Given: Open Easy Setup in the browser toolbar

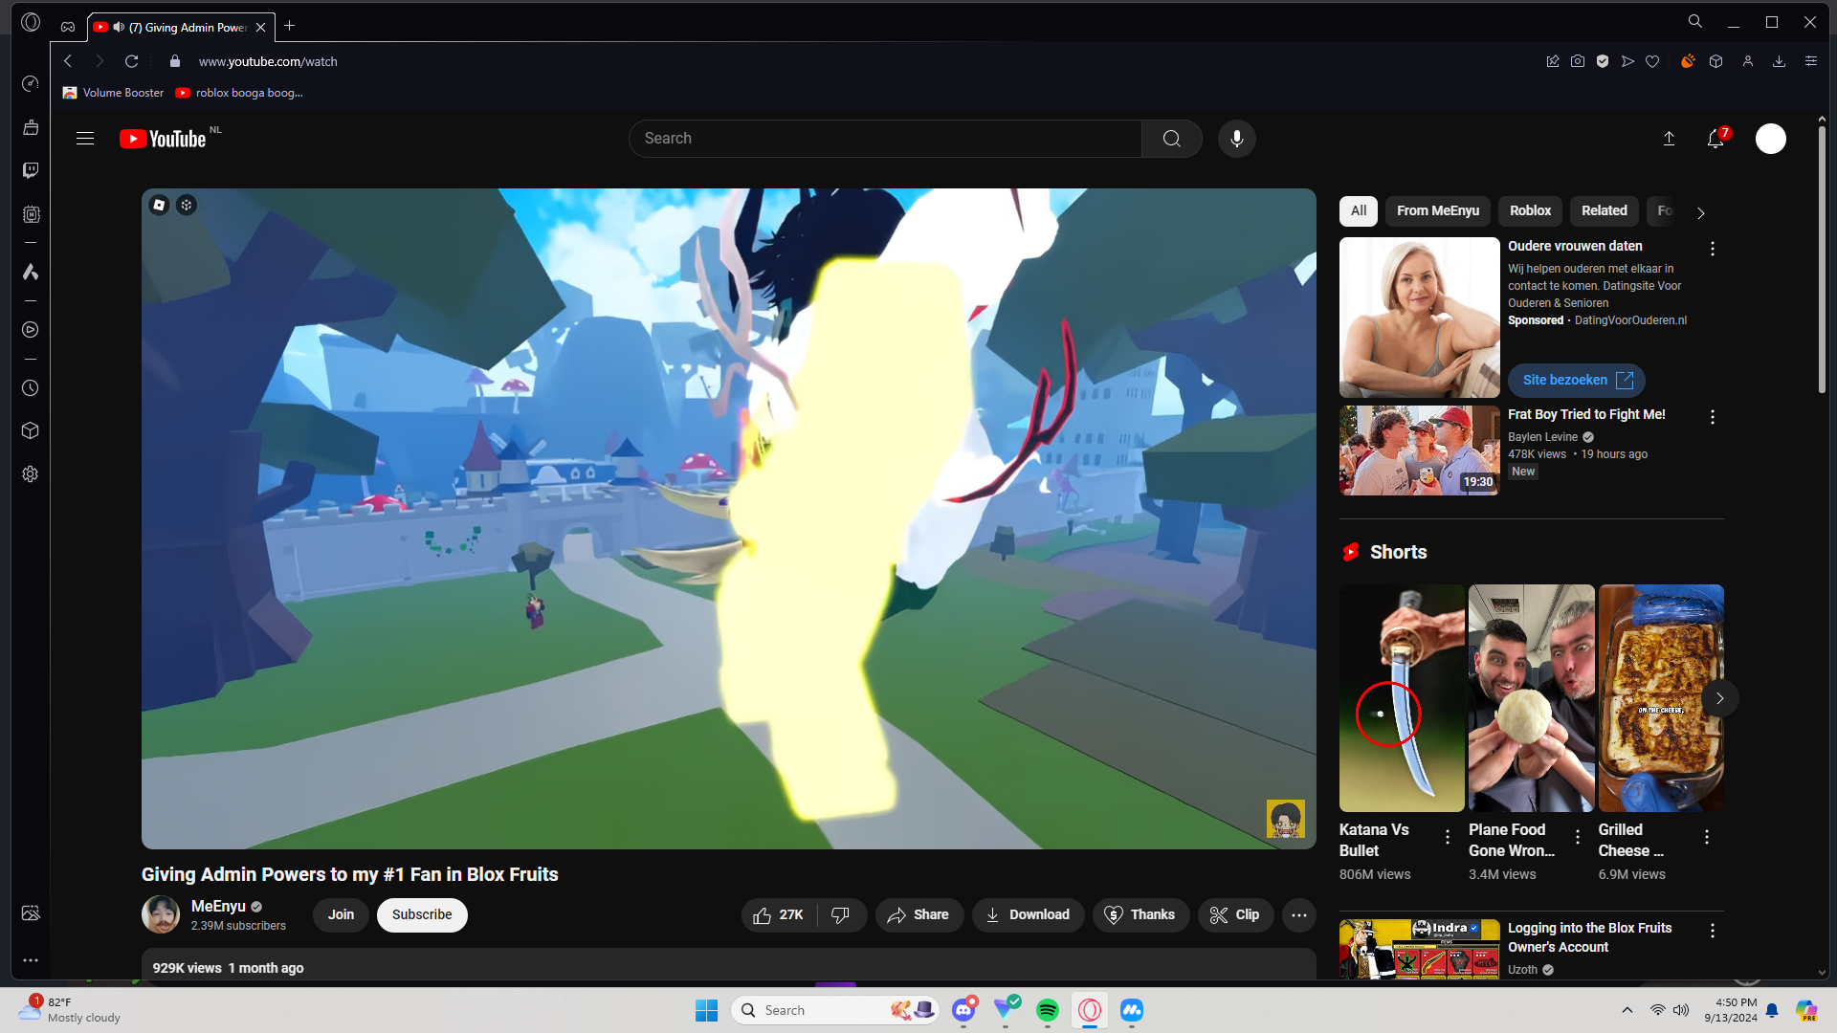Looking at the screenshot, I should pyautogui.click(x=1811, y=61).
